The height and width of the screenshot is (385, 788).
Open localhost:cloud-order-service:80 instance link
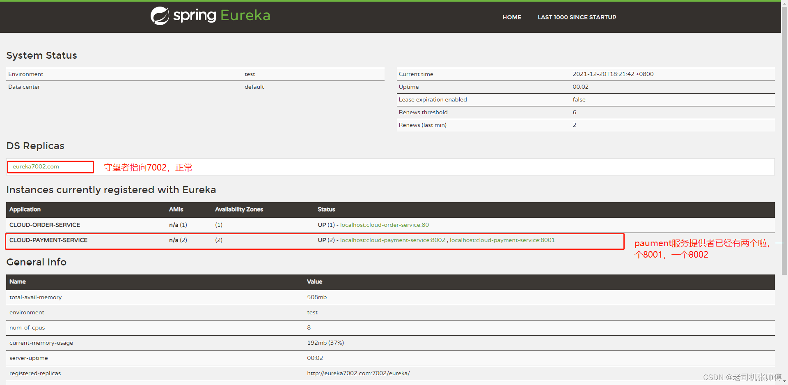click(385, 225)
